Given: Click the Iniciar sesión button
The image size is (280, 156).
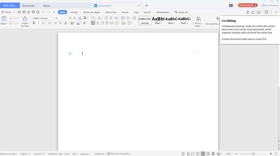Looking at the screenshot, I should pos(248,5).
